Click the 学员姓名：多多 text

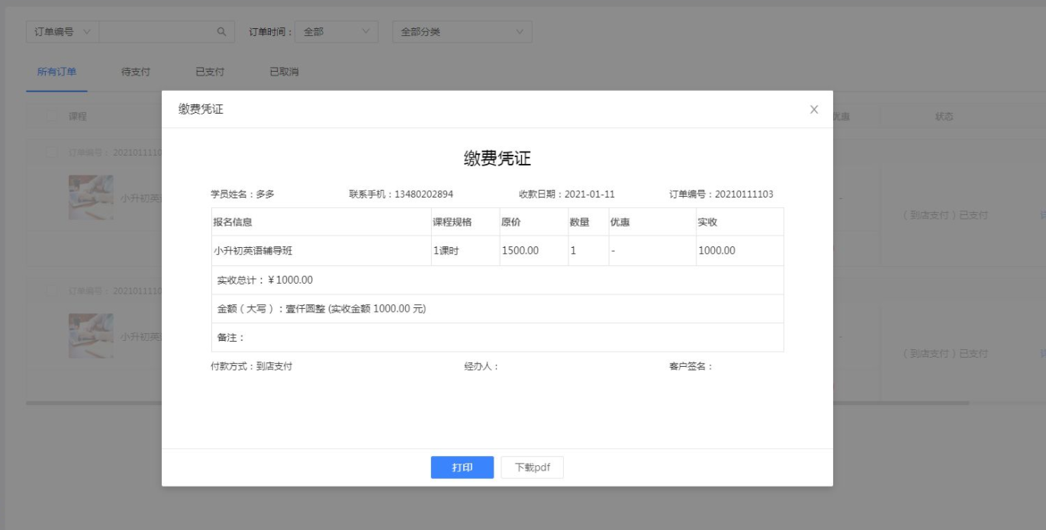point(243,194)
